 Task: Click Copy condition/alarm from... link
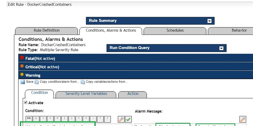[x=59, y=82]
